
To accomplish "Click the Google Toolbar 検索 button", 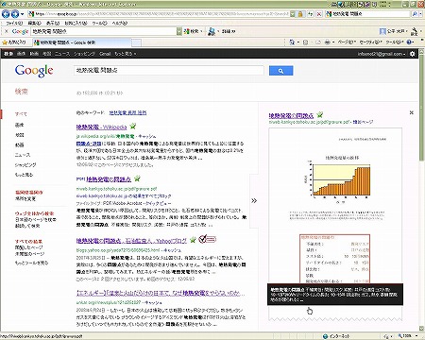I will (193, 31).
